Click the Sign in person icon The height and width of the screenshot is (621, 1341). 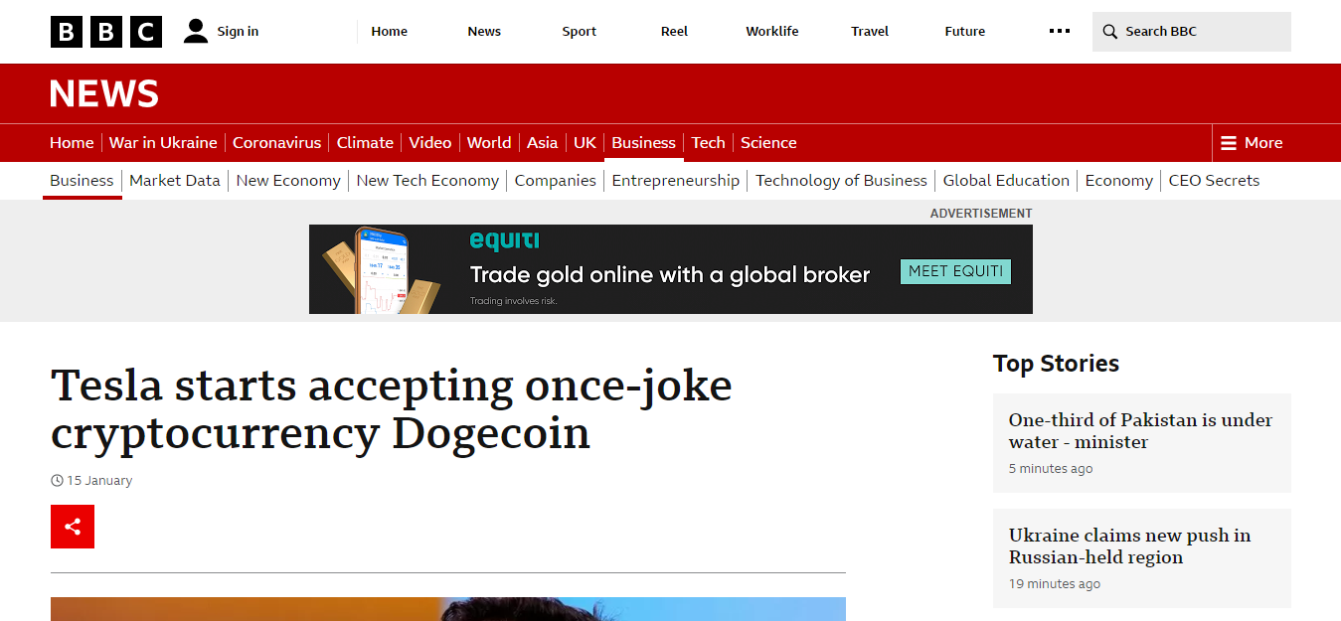click(x=196, y=32)
